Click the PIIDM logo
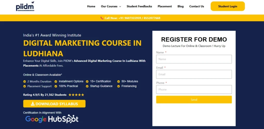The image size is (264, 129). (25, 6)
